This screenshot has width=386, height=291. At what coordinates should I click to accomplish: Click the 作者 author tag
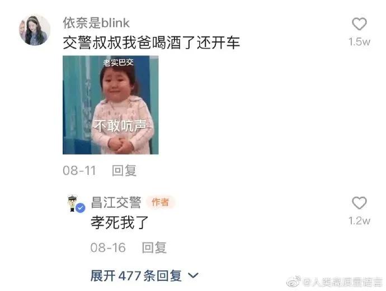161,202
